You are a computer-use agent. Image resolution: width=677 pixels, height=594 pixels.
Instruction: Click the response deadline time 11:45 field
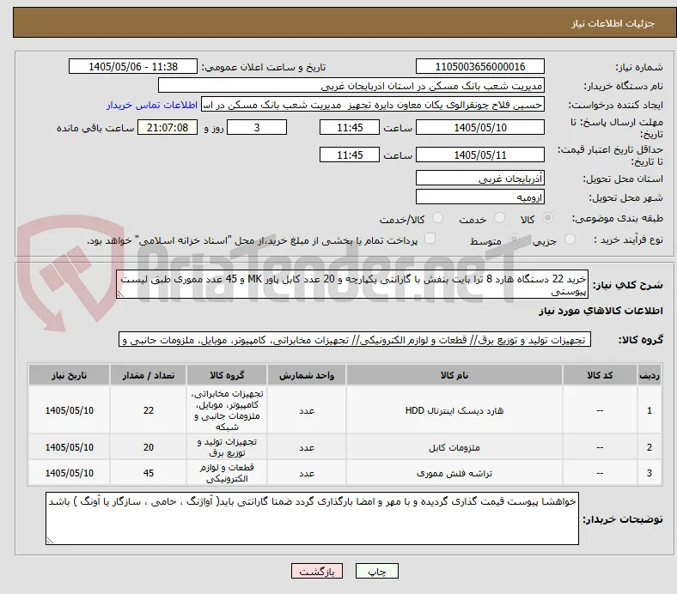tap(350, 127)
